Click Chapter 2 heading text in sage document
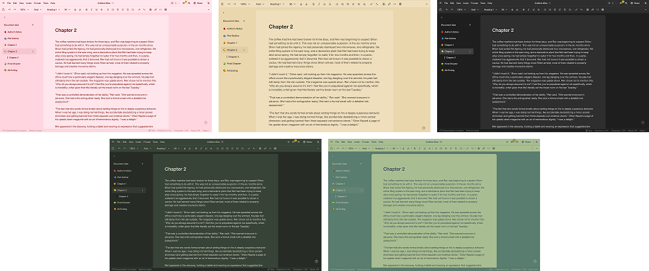The image size is (649, 271). [x=394, y=169]
